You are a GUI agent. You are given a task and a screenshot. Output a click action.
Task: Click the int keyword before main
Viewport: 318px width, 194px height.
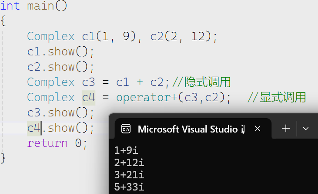point(10,6)
